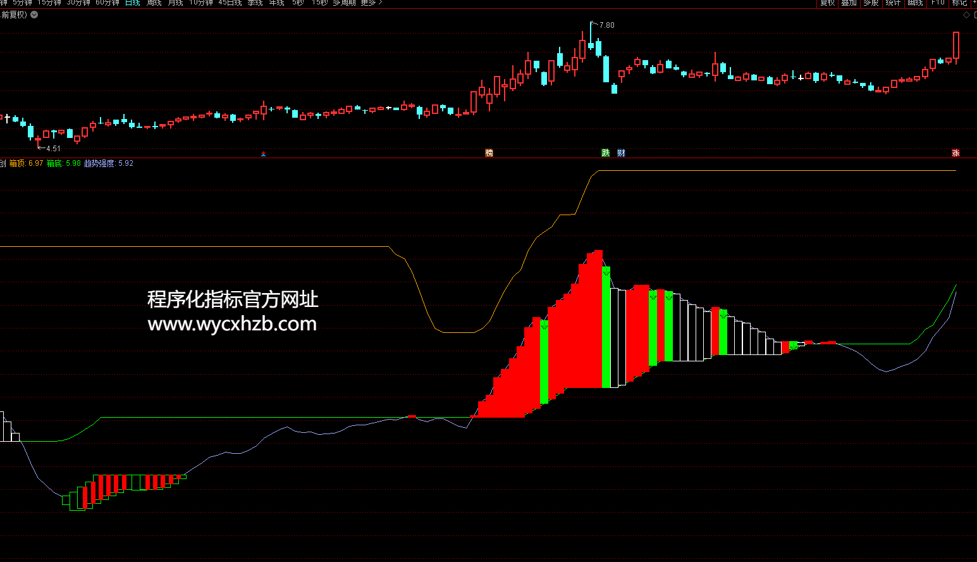Click the 标记 mark button
Image resolution: width=977 pixels, height=562 pixels.
pos(959,3)
